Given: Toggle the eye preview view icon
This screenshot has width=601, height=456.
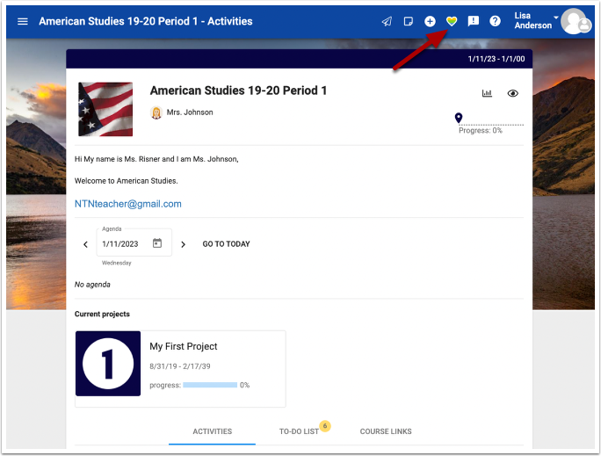Looking at the screenshot, I should 513,93.
